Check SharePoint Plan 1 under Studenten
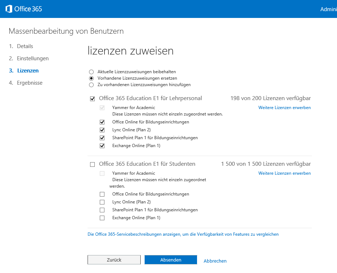Screen dimensions: 337x273 pyautogui.click(x=102, y=210)
